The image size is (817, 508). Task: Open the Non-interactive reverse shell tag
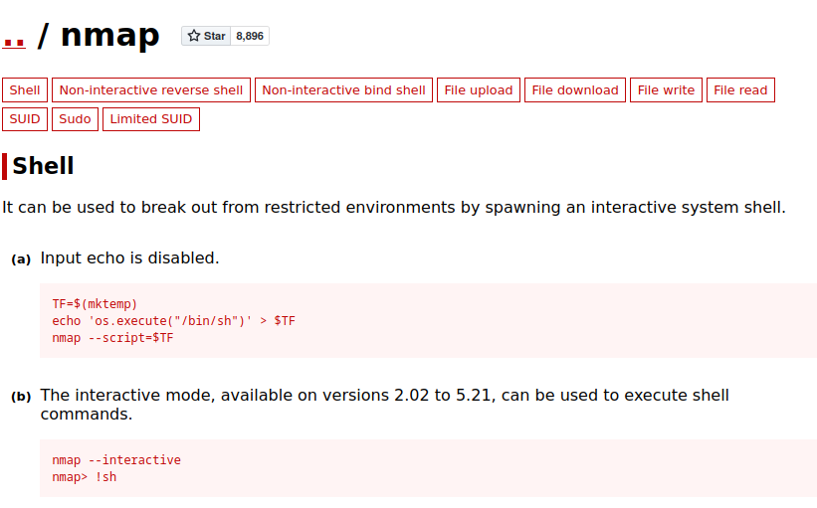click(x=151, y=90)
